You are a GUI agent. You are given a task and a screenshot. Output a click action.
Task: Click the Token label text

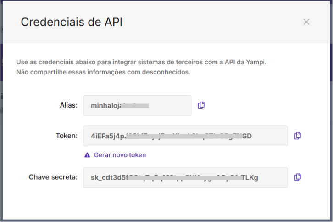pyautogui.click(x=67, y=136)
